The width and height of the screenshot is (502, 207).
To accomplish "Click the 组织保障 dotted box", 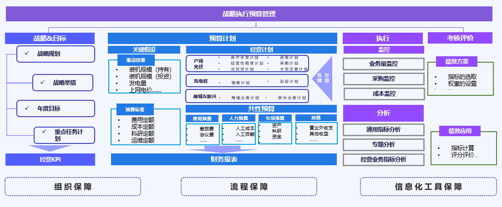I will point(73,187).
